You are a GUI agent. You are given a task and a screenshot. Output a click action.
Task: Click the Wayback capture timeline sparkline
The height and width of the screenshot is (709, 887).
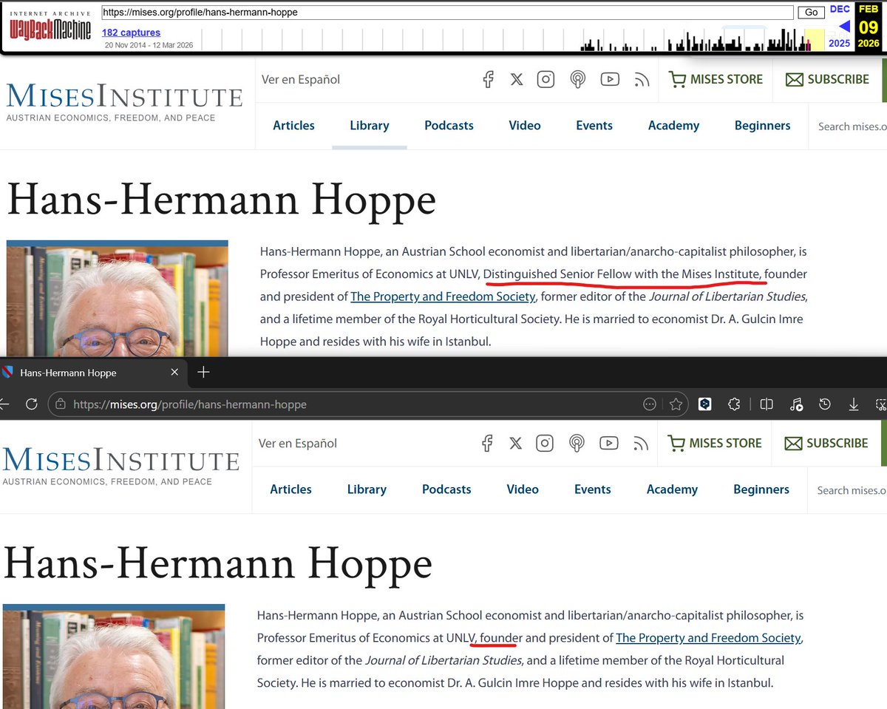click(x=512, y=38)
